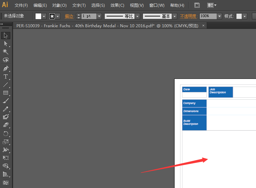The image size is (256, 188).
Task: Select the Pencil tool
Action: click(x=6, y=109)
